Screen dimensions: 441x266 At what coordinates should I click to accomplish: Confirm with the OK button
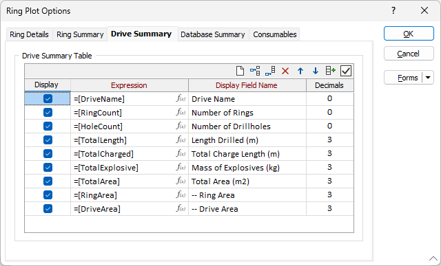coord(409,34)
